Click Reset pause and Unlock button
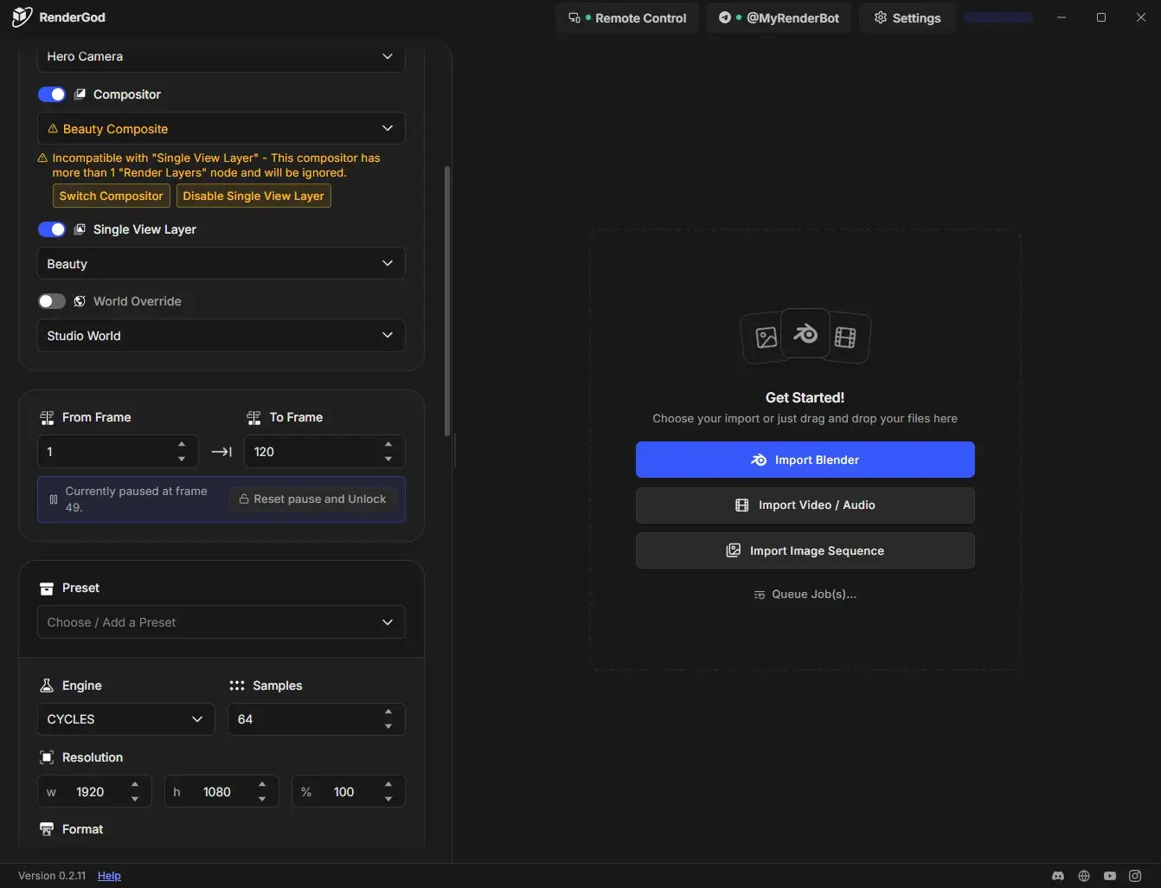The image size is (1161, 888). [x=312, y=499]
